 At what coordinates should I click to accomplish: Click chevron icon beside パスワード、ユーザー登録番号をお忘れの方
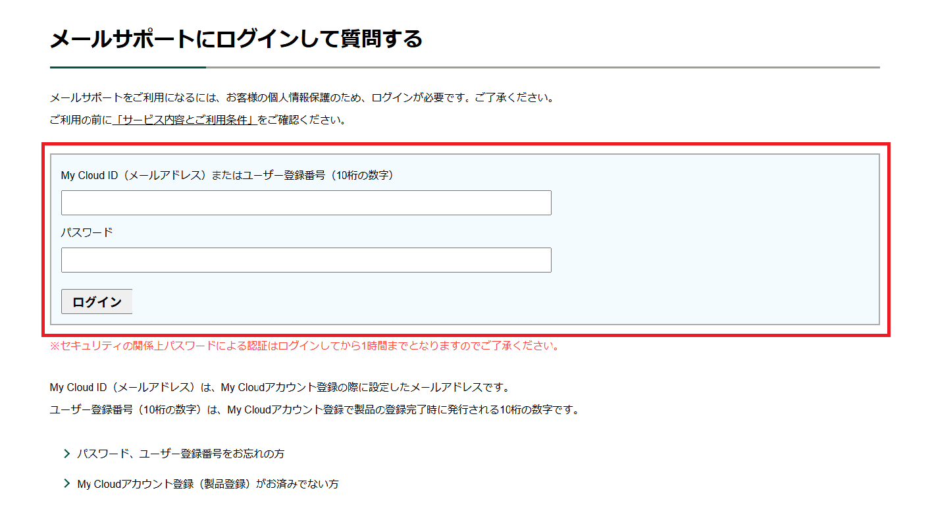(x=66, y=454)
